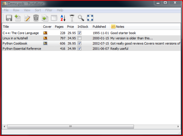The width and height of the screenshot is (183, 136).
Task: Click the Pages value 416
Action: pyautogui.click(x=63, y=49)
